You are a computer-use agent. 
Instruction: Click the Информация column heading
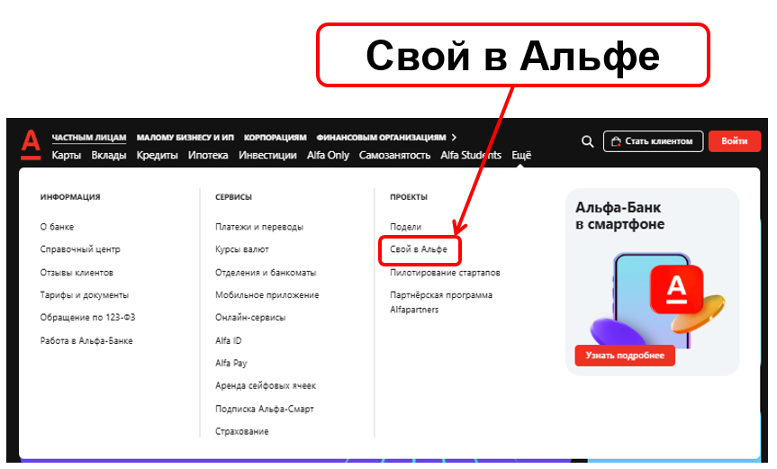pyautogui.click(x=70, y=197)
